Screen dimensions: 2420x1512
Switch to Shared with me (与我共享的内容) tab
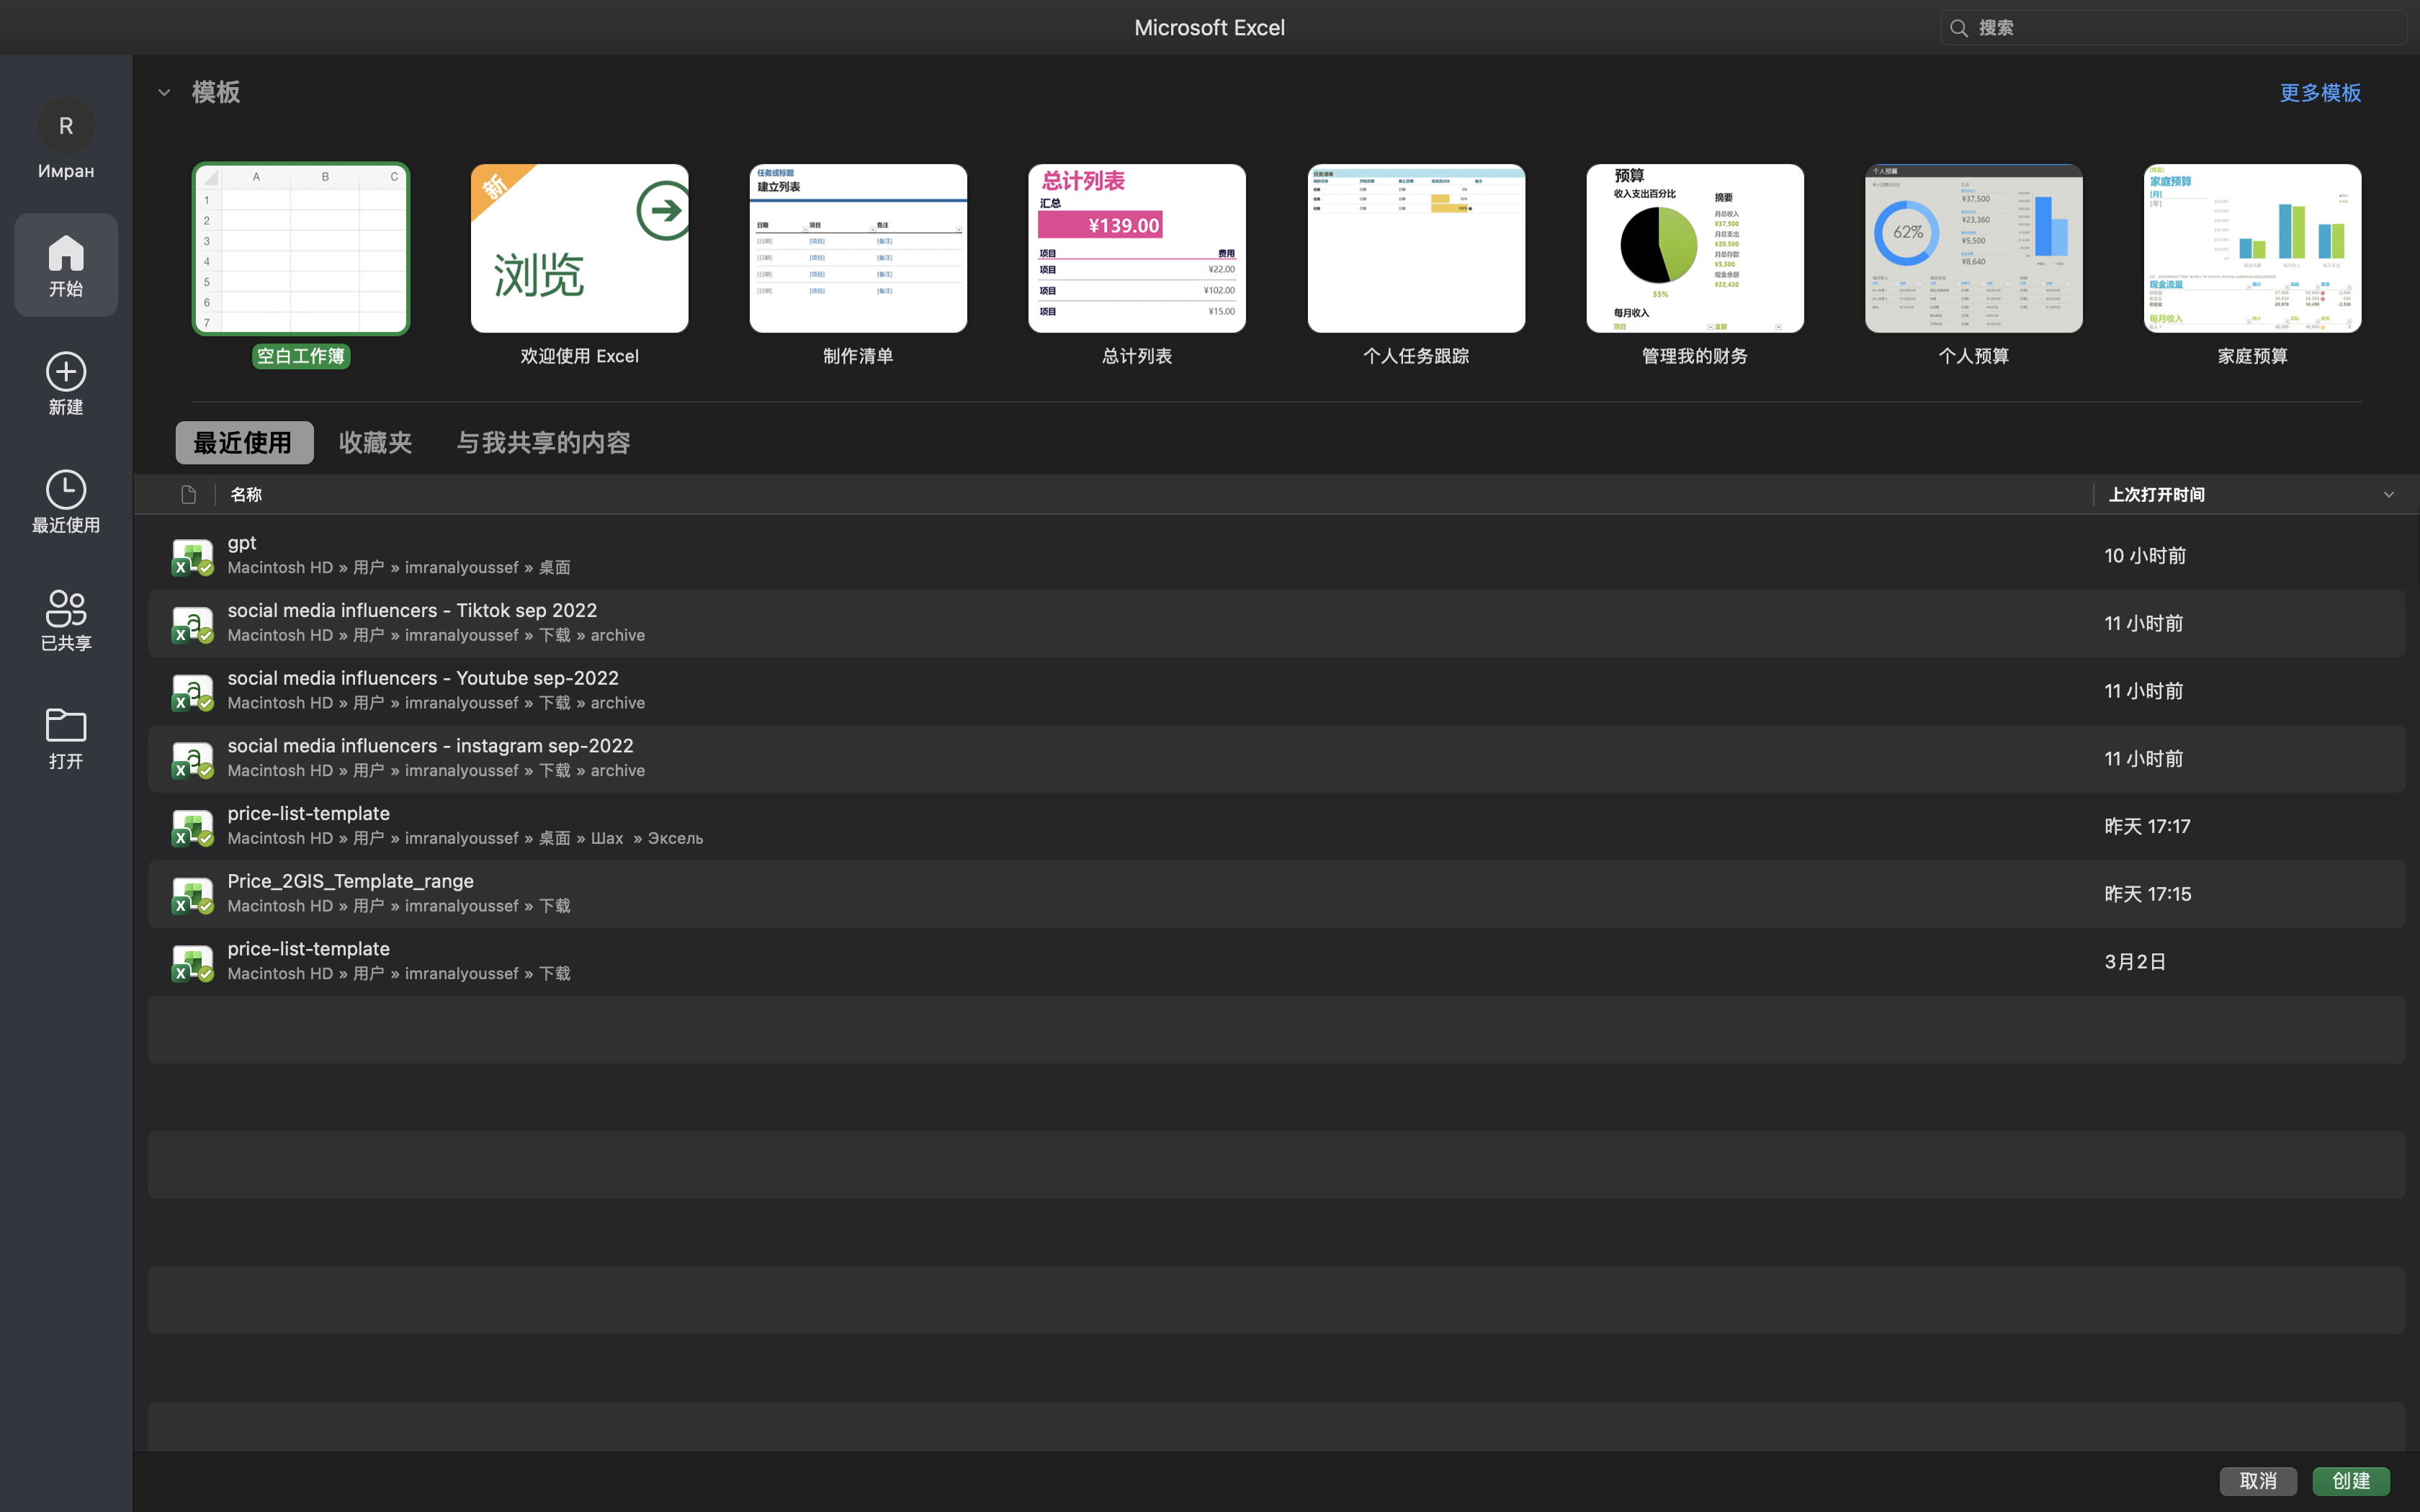point(543,442)
